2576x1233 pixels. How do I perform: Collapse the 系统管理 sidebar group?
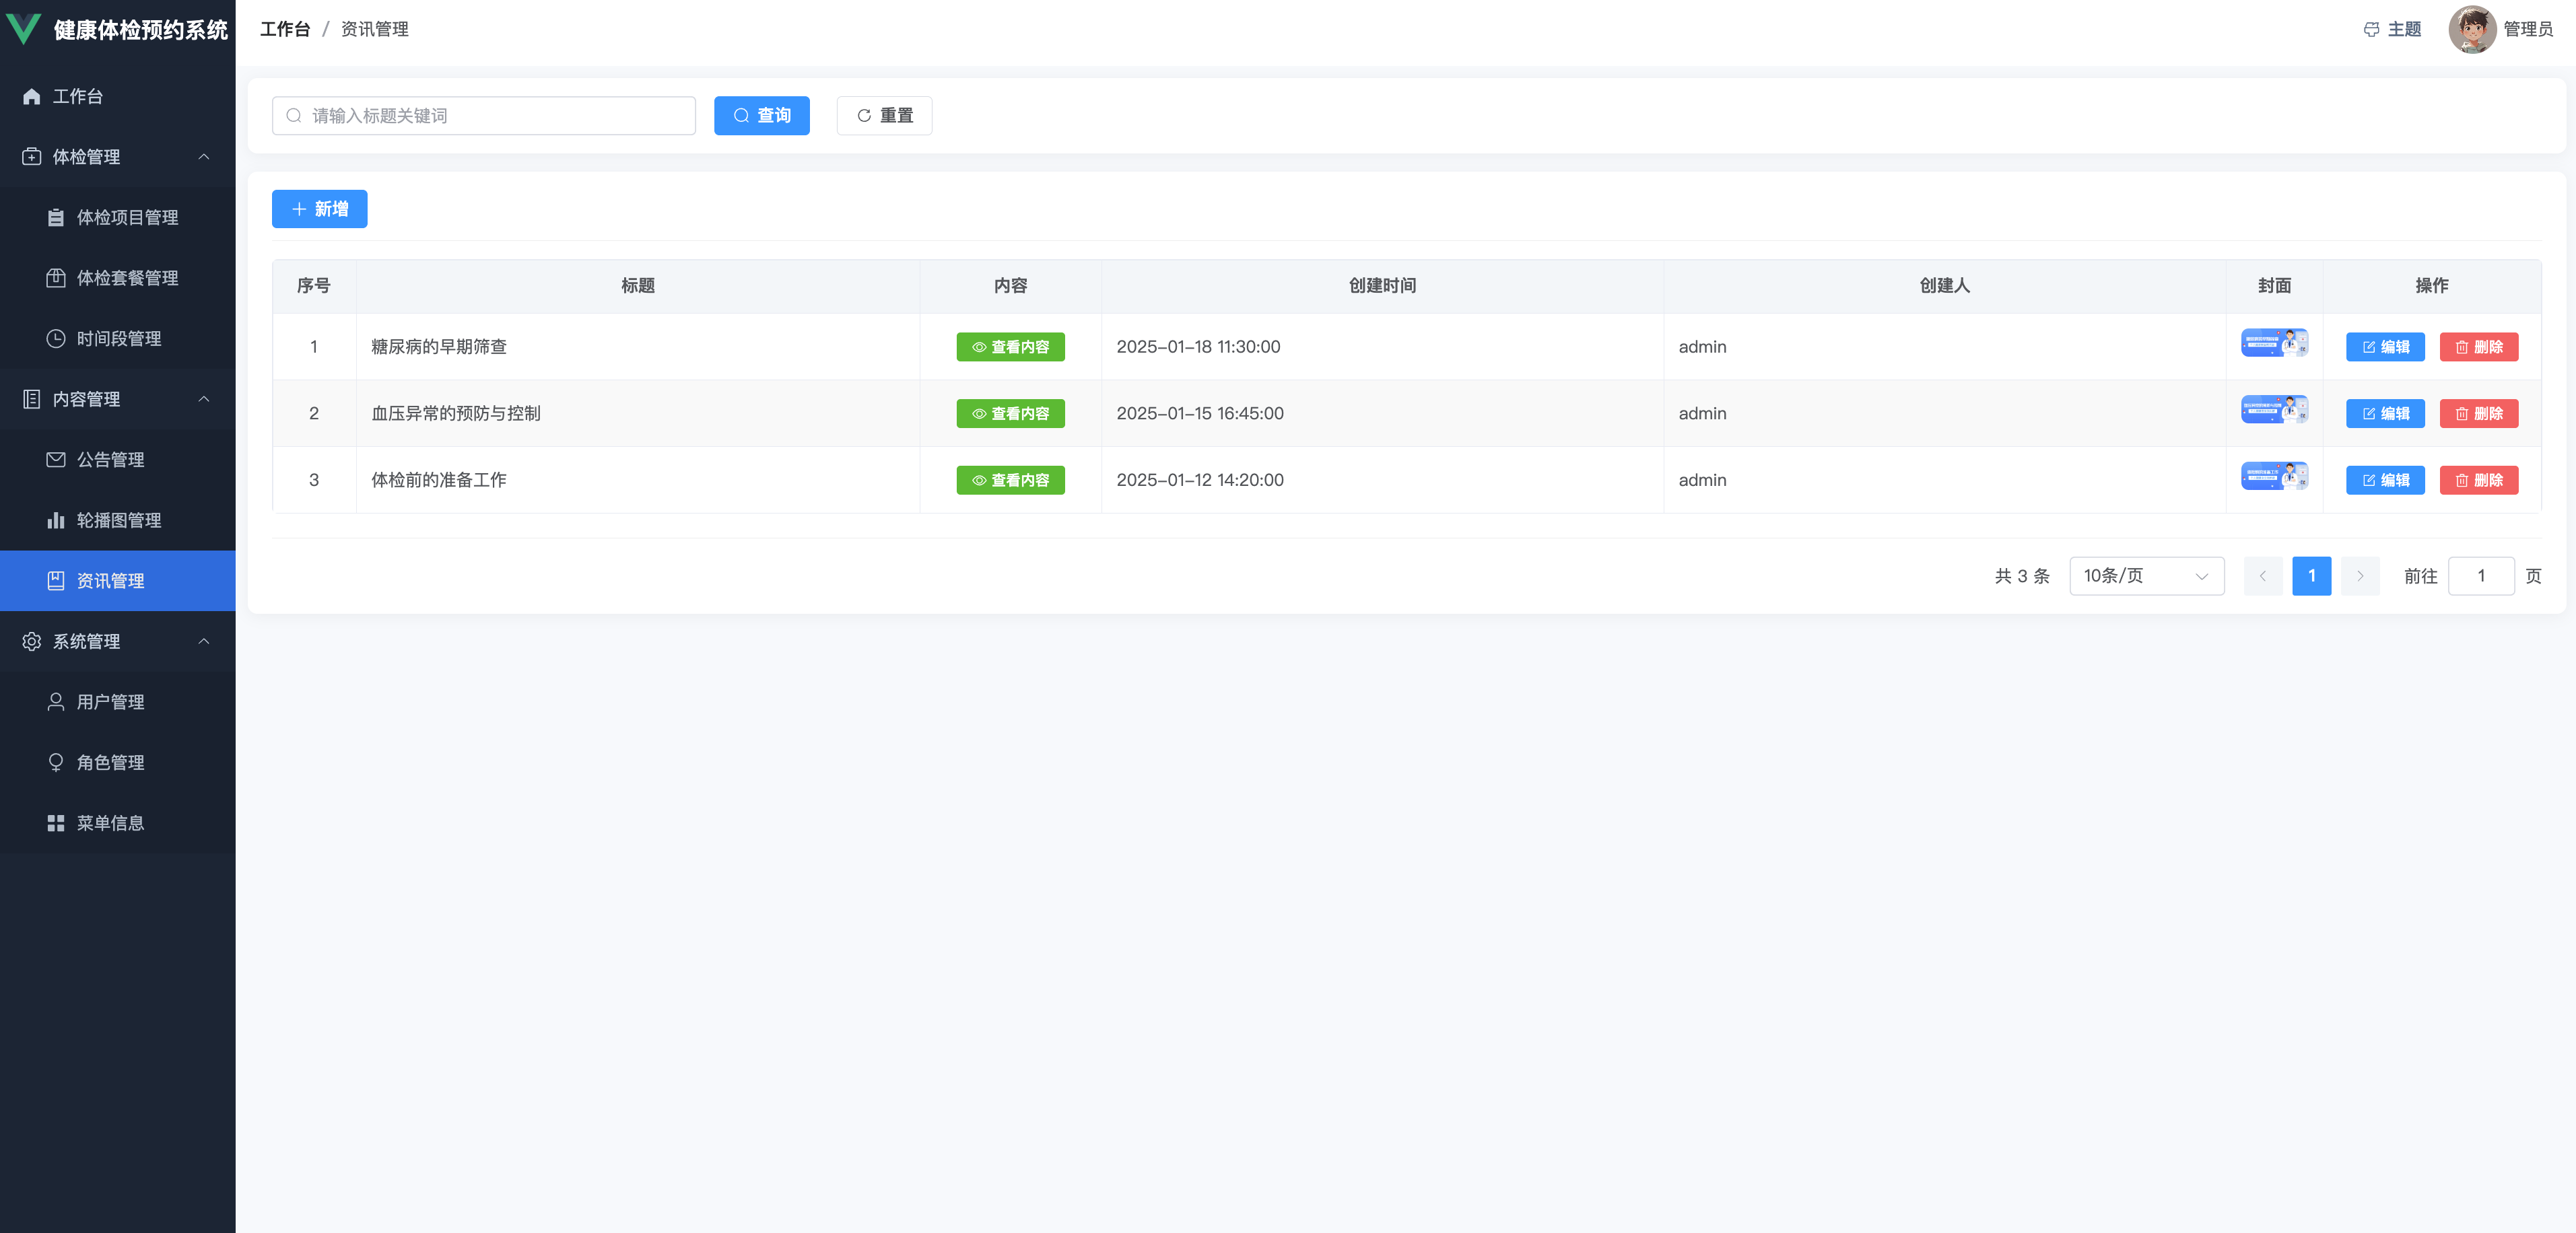click(204, 641)
